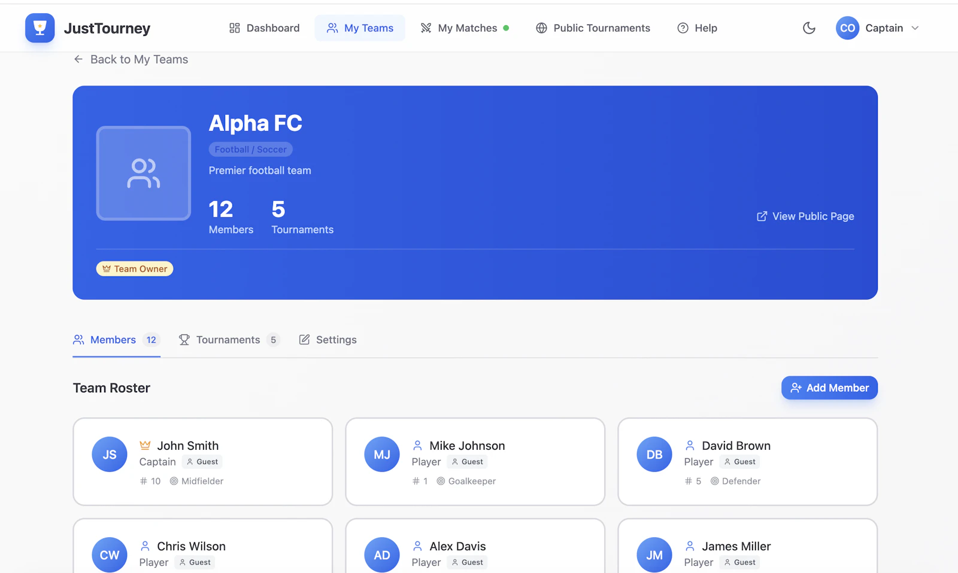Open the Help page

tap(697, 28)
